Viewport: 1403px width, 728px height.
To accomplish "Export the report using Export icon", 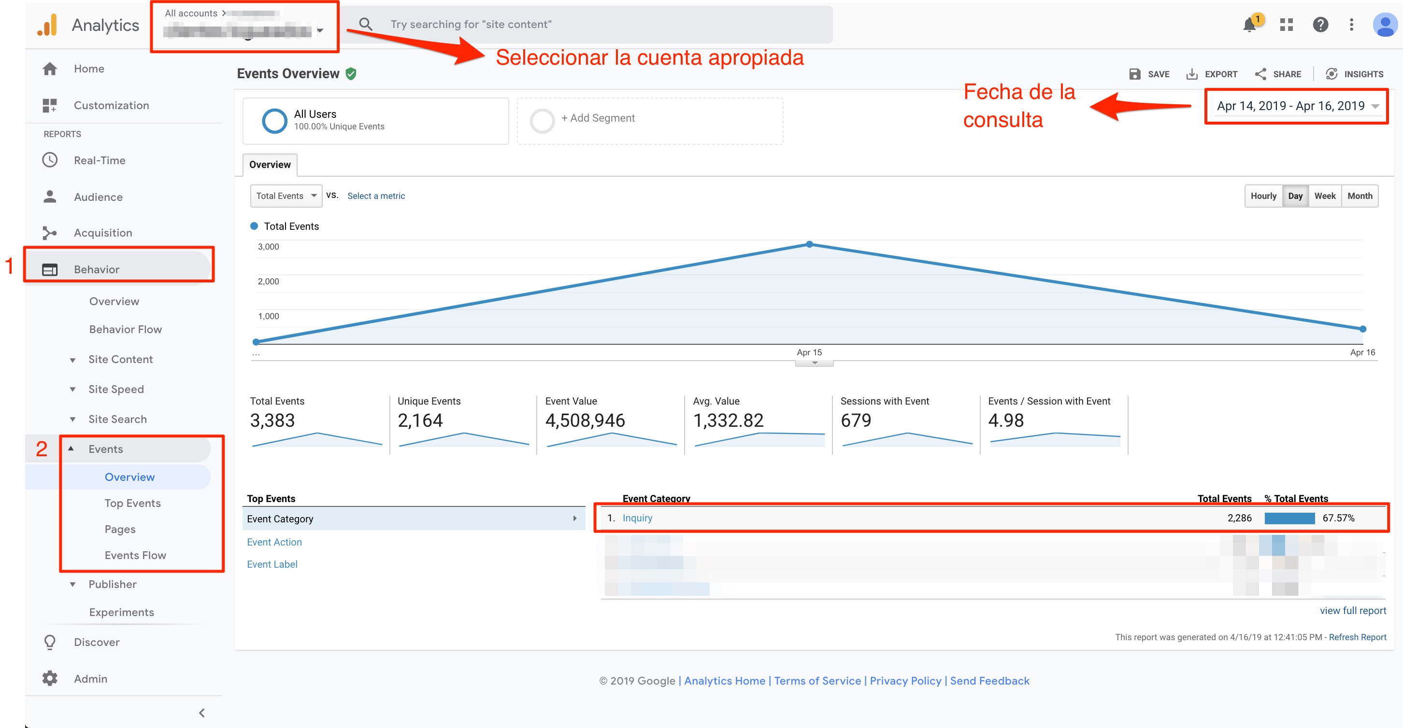I will pyautogui.click(x=1192, y=74).
